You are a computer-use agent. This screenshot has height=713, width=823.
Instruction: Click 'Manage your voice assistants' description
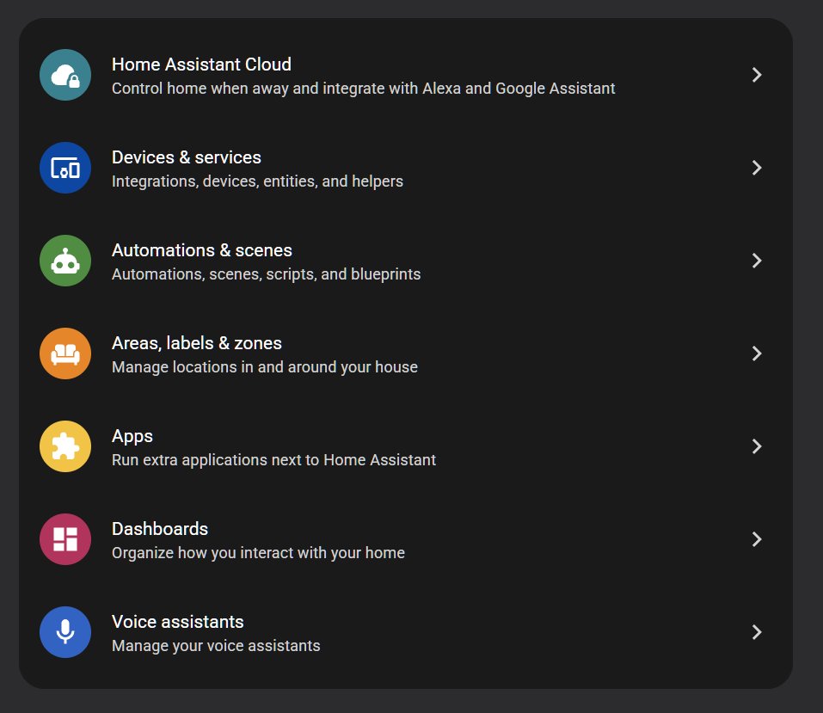216,646
